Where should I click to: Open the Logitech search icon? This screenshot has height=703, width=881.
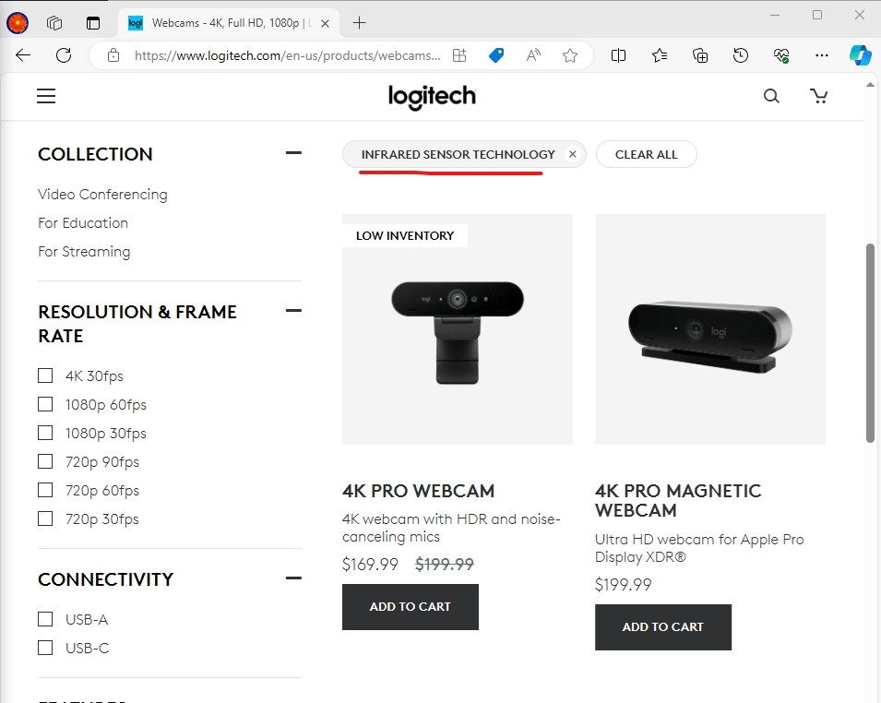click(771, 95)
